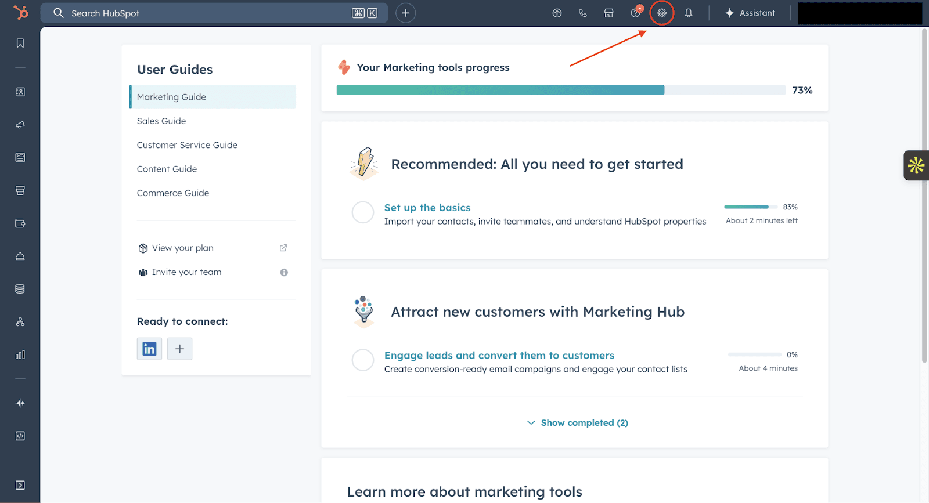The width and height of the screenshot is (929, 503).
Task: Click the Marketing tools progress bar
Action: pos(561,90)
